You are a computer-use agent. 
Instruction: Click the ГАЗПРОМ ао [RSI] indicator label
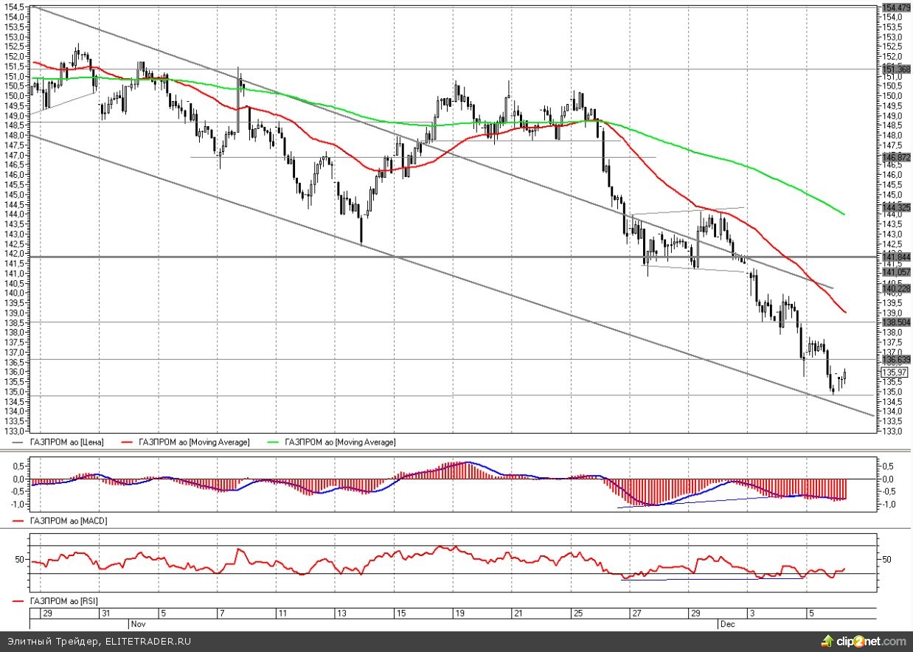click(x=65, y=602)
